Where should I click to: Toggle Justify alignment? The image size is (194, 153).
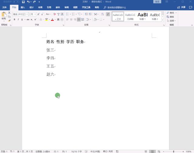tap(79, 20)
